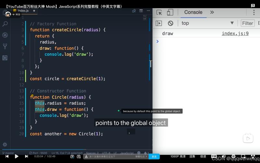The image size is (260, 163).
Task: Click the draw console log message
Action: (x=167, y=34)
